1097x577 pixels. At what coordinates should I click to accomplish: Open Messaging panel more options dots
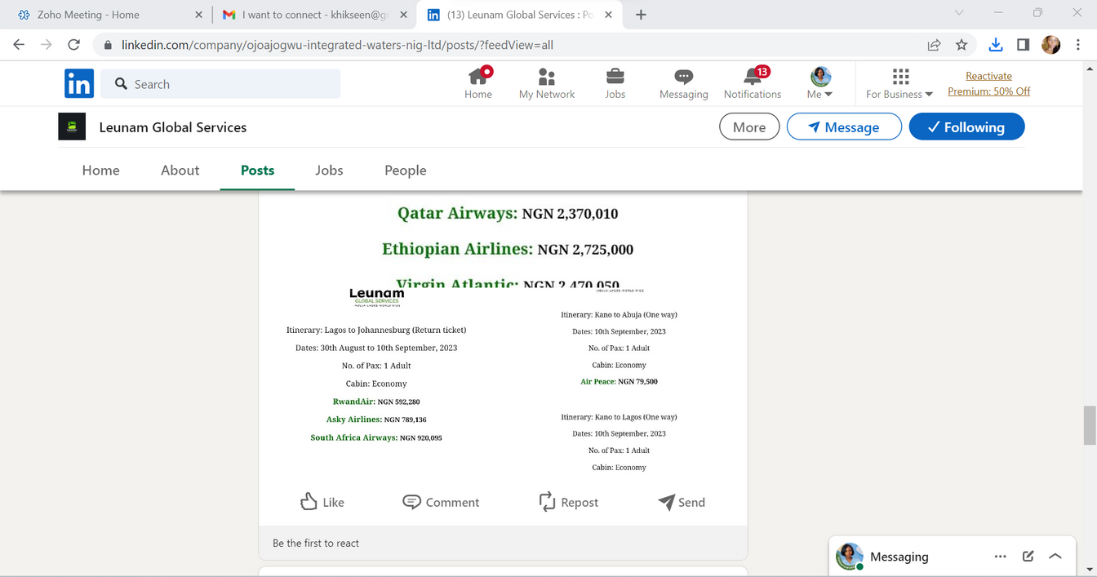tap(1000, 557)
